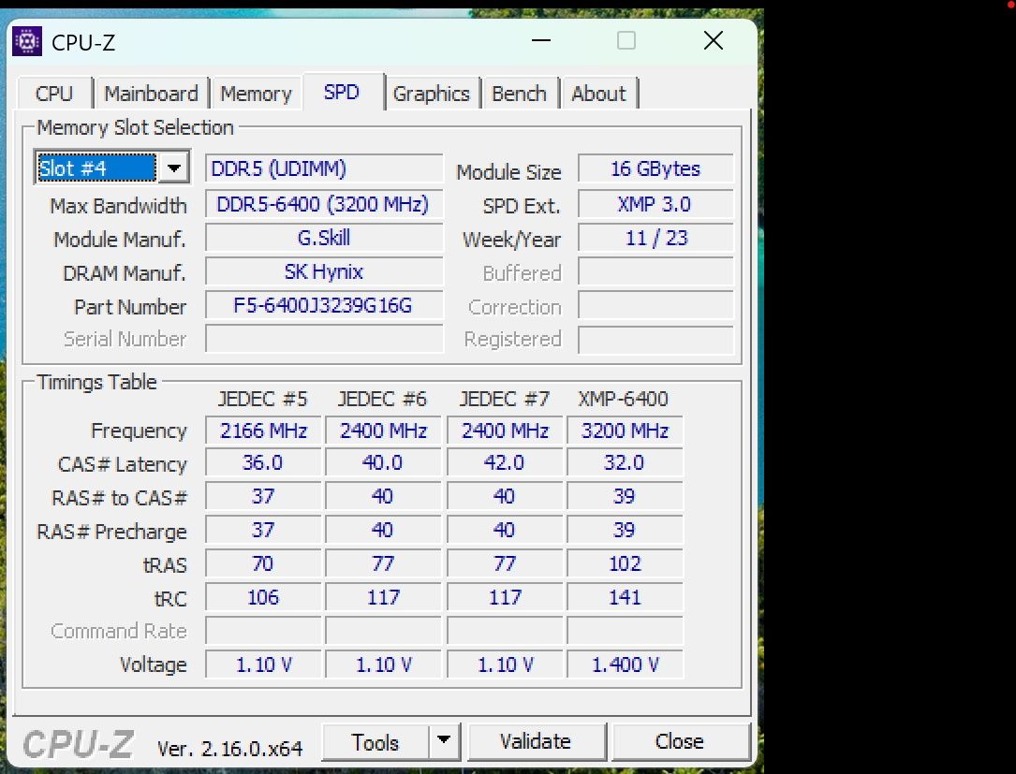1016x774 pixels.
Task: Close the CPU-Z window with the X
Action: click(x=714, y=41)
